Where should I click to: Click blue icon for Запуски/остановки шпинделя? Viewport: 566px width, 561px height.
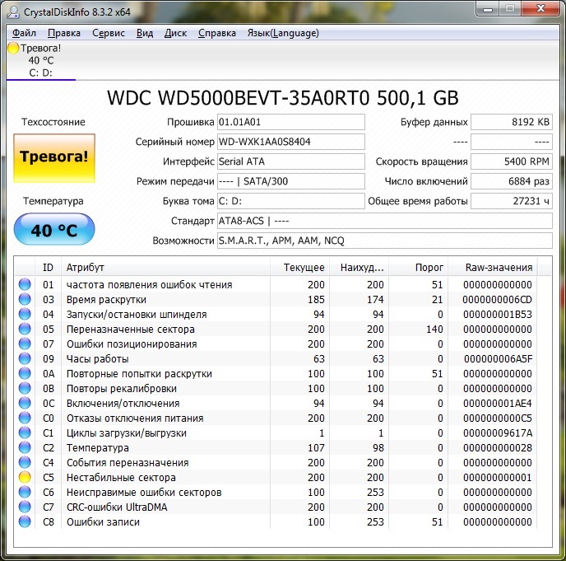25,314
